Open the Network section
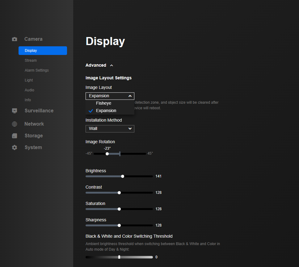The height and width of the screenshot is (267, 299). coord(34,124)
